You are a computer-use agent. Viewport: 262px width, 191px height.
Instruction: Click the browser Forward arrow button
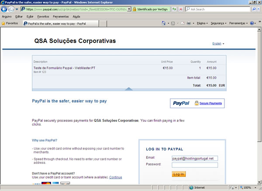pyautogui.click(x=11, y=9)
